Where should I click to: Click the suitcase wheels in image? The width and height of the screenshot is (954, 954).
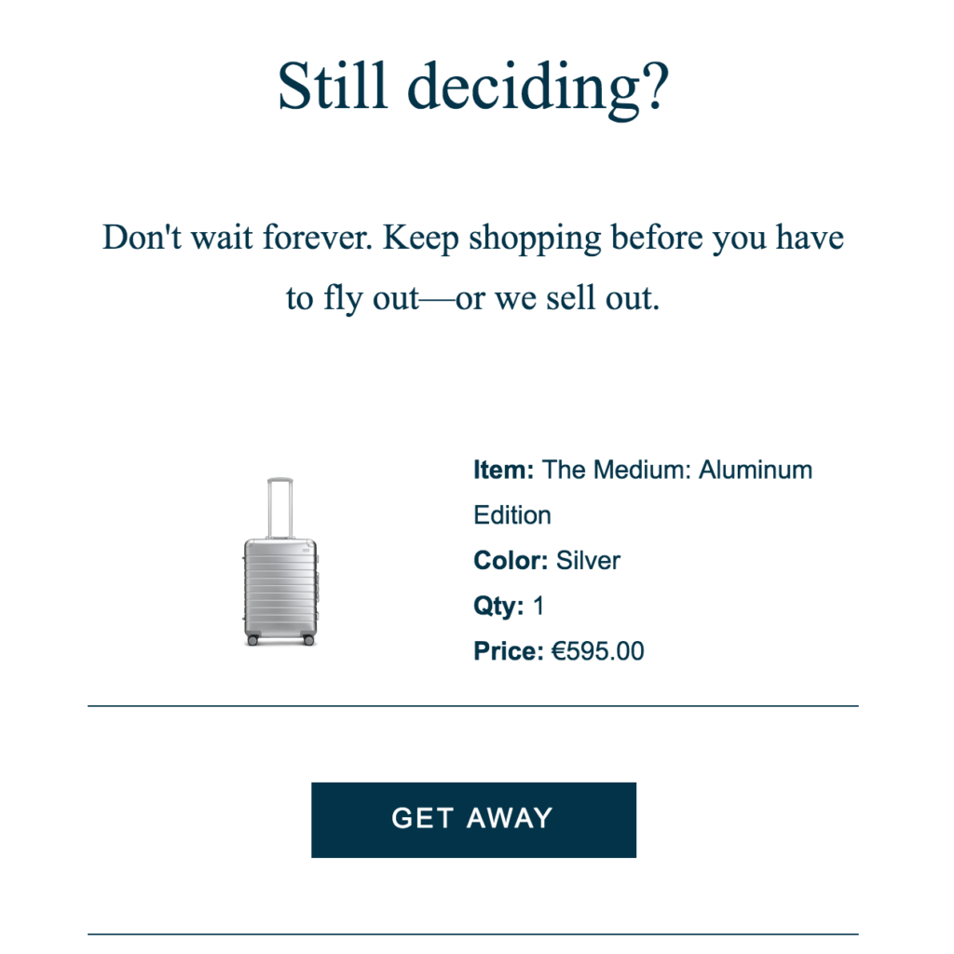pos(279,638)
